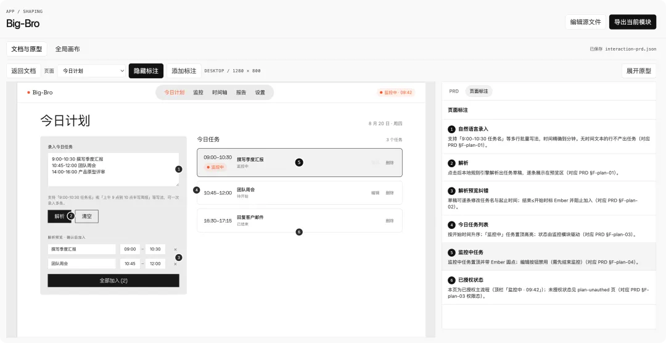
Task: Click the 3 个任务 count label
Action: pos(394,140)
